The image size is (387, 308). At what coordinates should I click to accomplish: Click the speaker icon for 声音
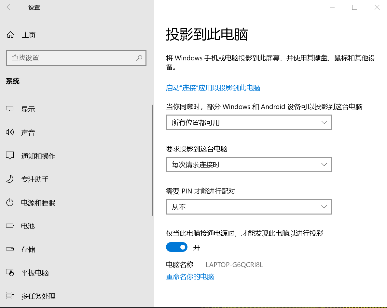pyautogui.click(x=10, y=132)
